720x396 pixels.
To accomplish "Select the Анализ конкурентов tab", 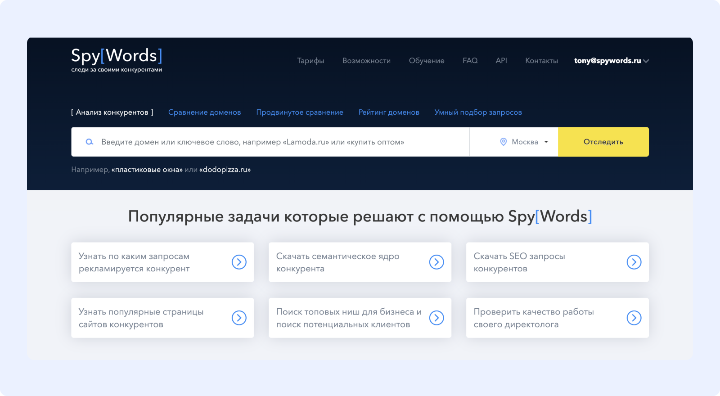I will (x=112, y=112).
